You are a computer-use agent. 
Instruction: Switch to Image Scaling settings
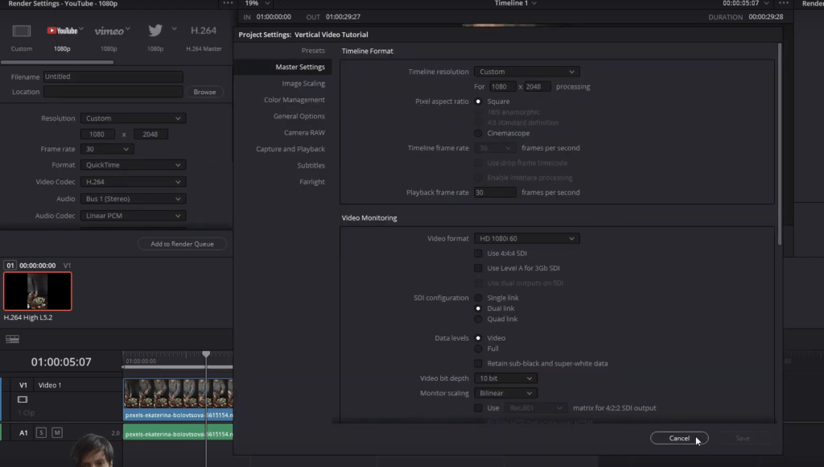coord(303,84)
